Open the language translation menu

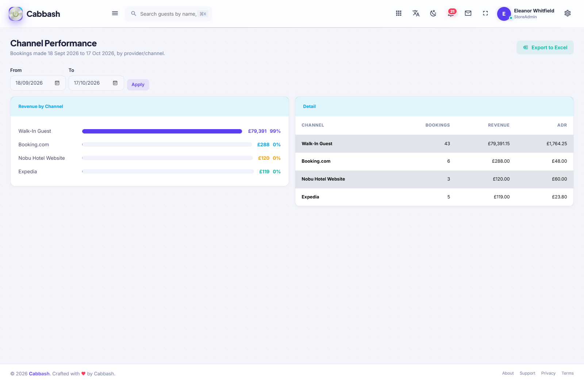tap(416, 13)
